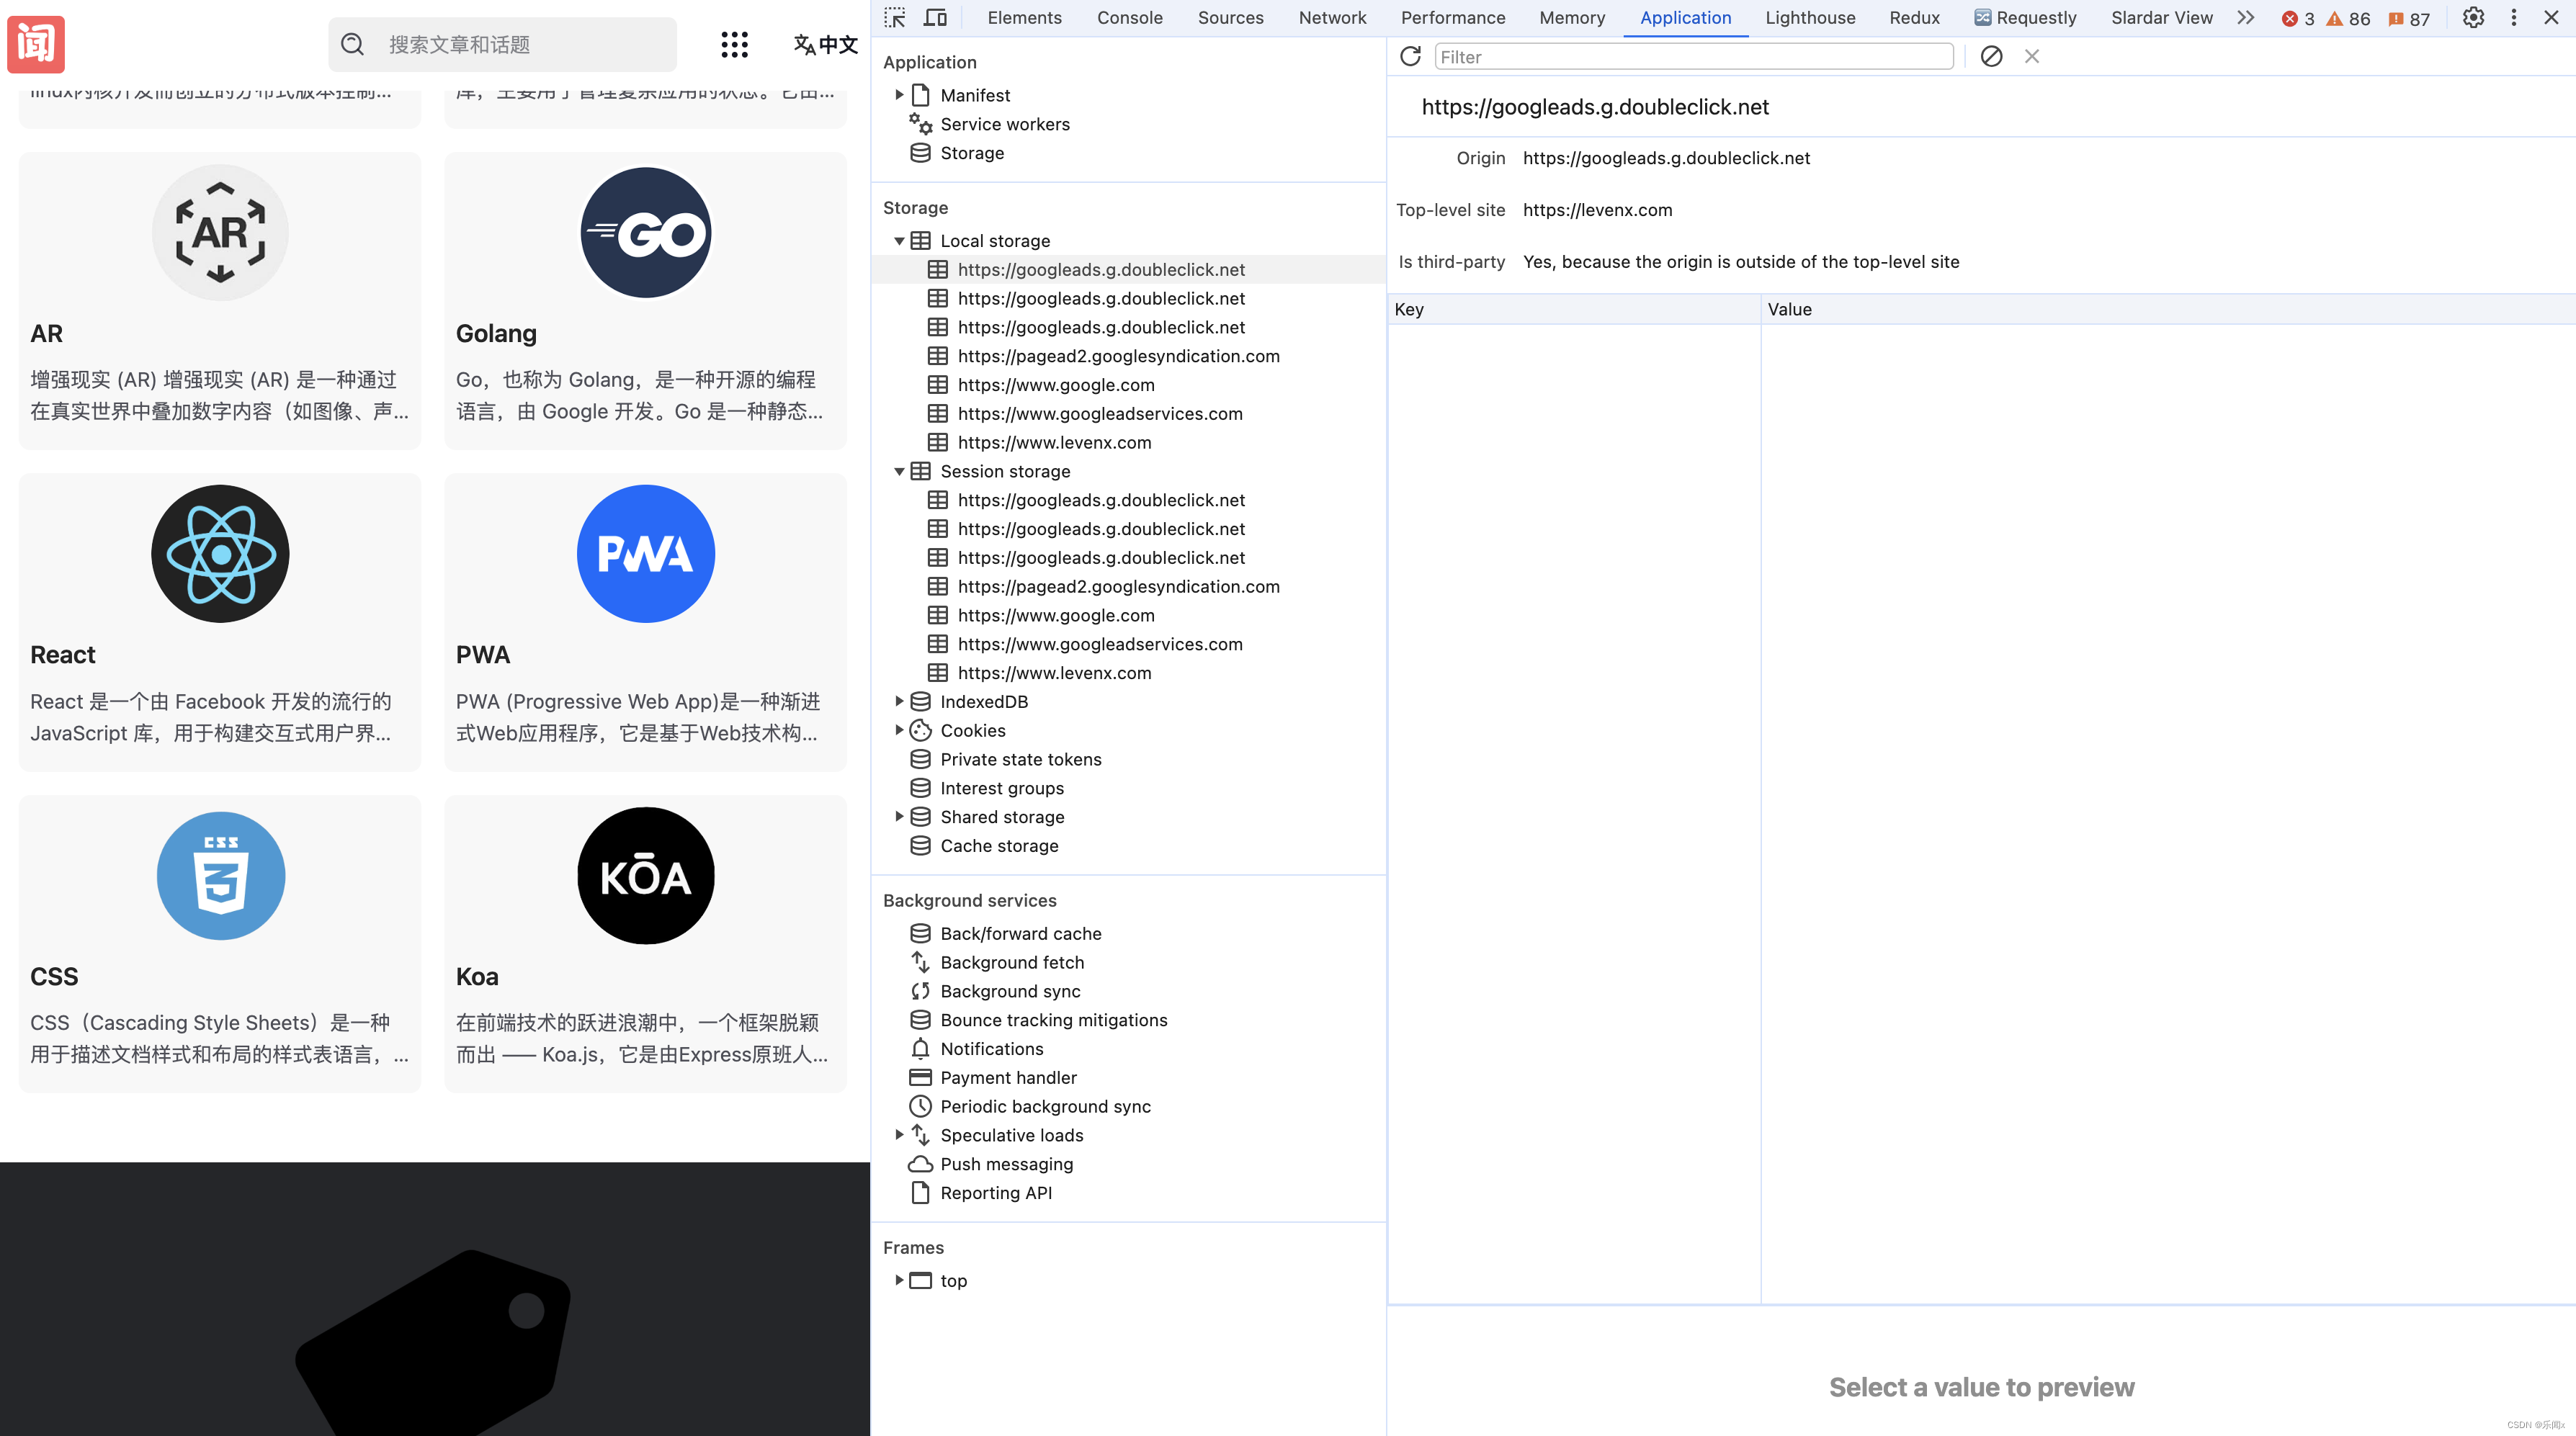
Task: Click the React logo icon
Action: point(220,554)
